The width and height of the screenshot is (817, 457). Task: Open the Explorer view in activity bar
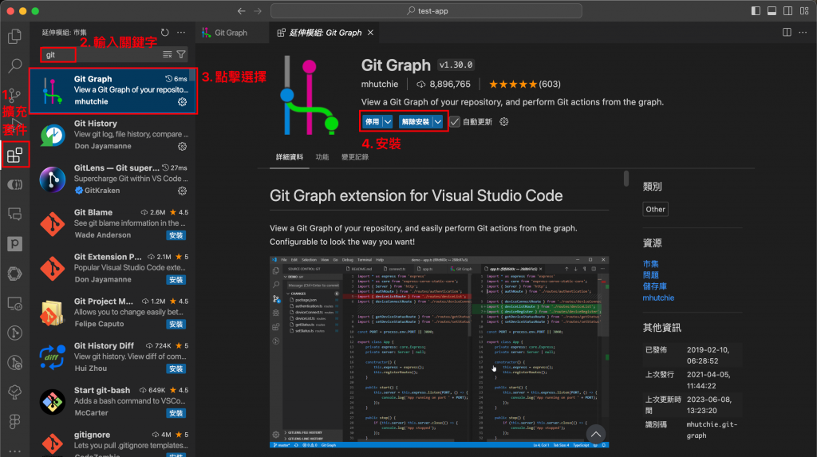tap(14, 36)
